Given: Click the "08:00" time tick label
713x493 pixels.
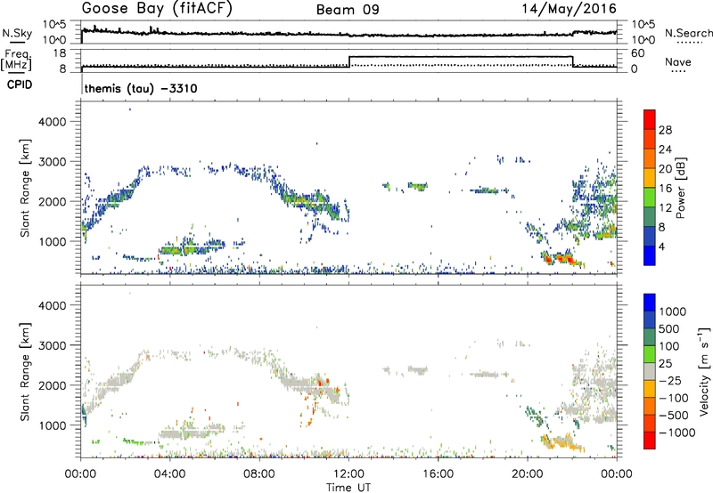Looking at the screenshot, I should [259, 474].
